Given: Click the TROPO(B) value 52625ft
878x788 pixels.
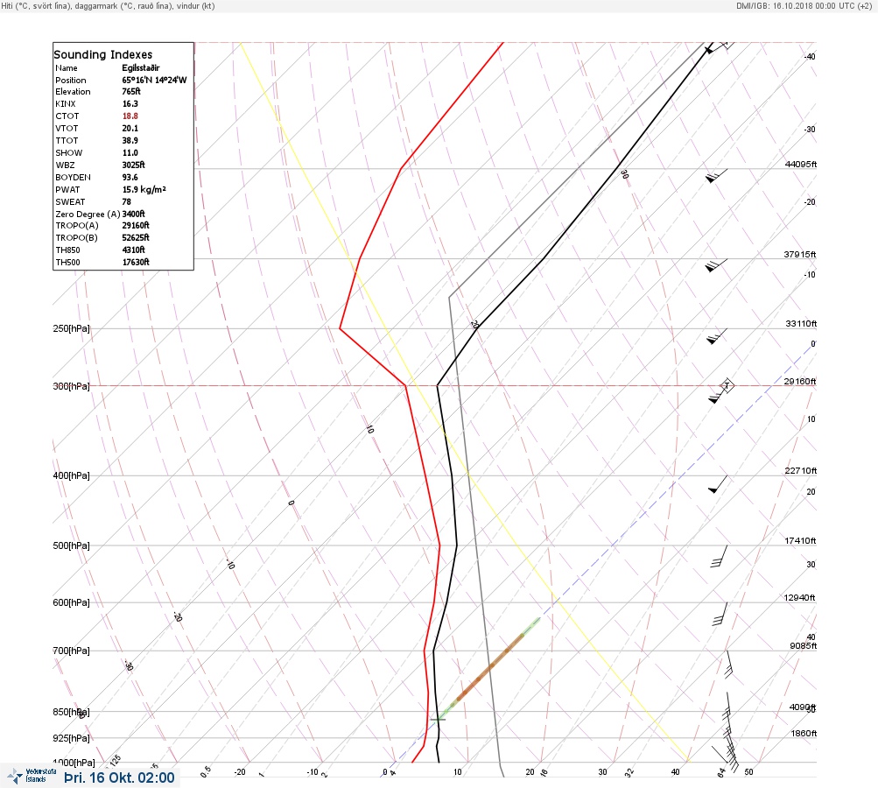Looking at the screenshot, I should click(x=136, y=237).
